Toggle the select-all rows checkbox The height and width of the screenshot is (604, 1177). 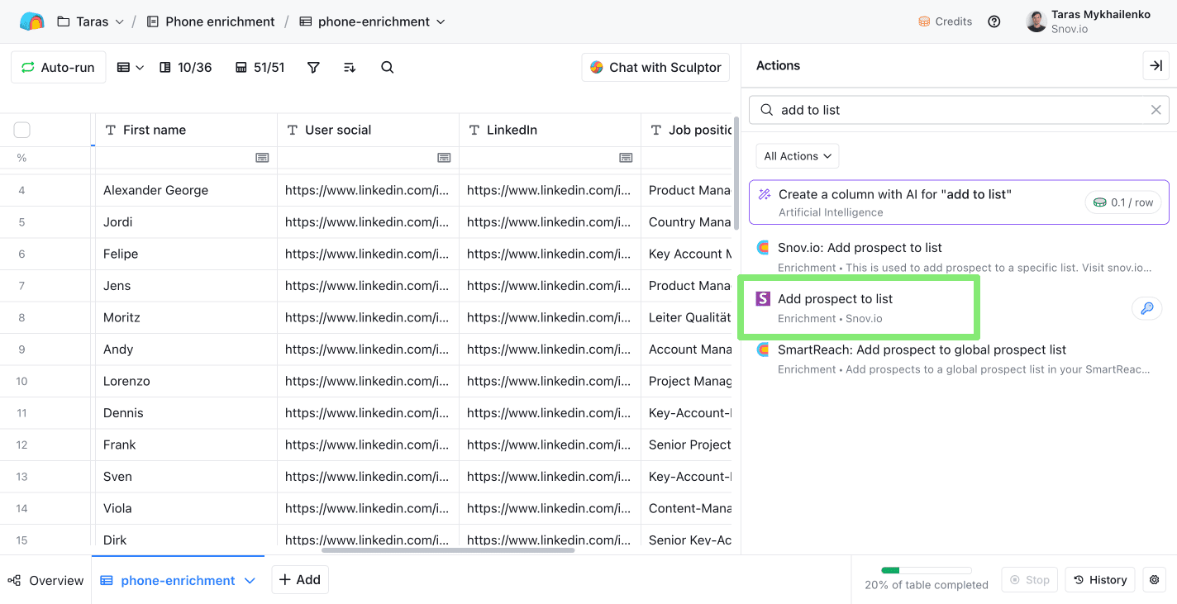[22, 130]
